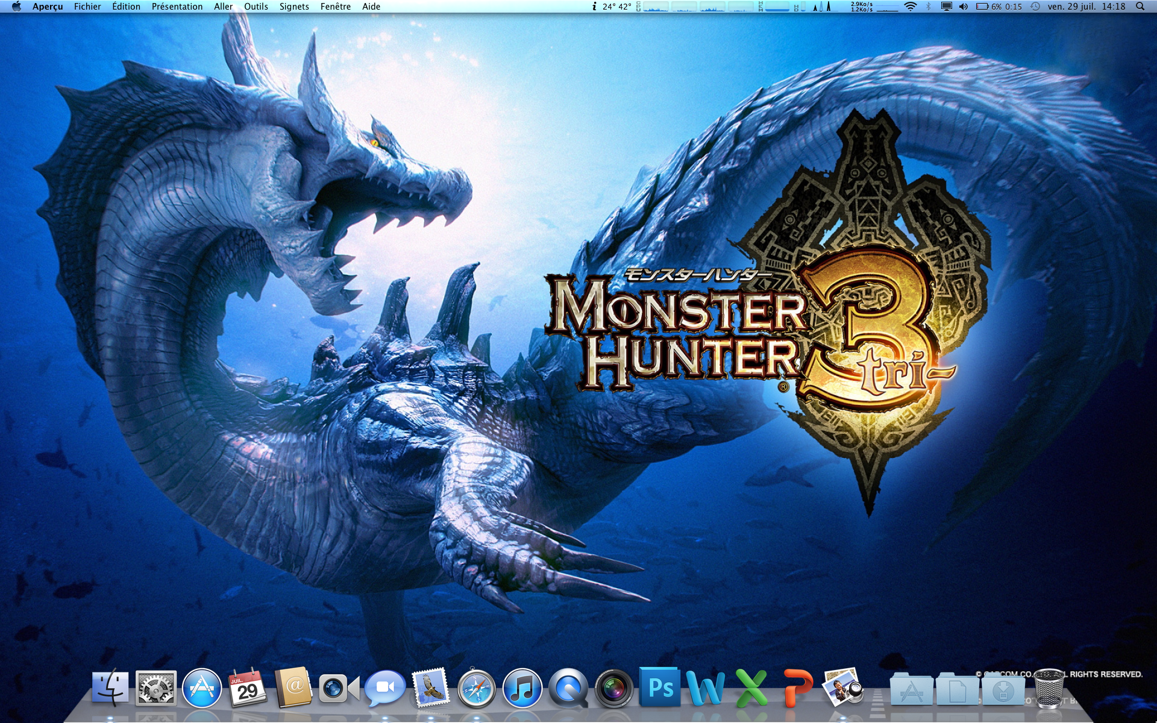
Task: Open the CPU usage graph menu
Action: [694, 7]
